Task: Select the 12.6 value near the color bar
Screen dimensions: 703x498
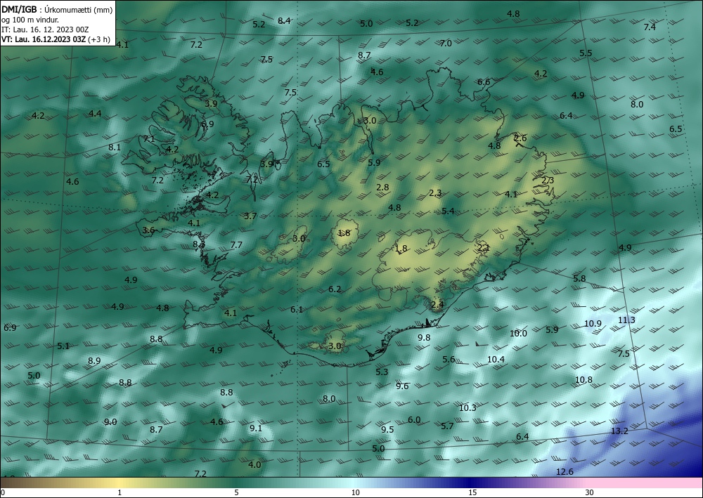Action: tap(565, 471)
